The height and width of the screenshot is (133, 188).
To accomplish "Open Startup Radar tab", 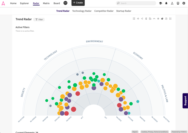I will coord(124,11).
